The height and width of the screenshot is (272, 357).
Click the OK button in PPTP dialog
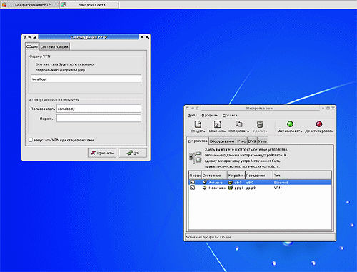[x=133, y=153]
